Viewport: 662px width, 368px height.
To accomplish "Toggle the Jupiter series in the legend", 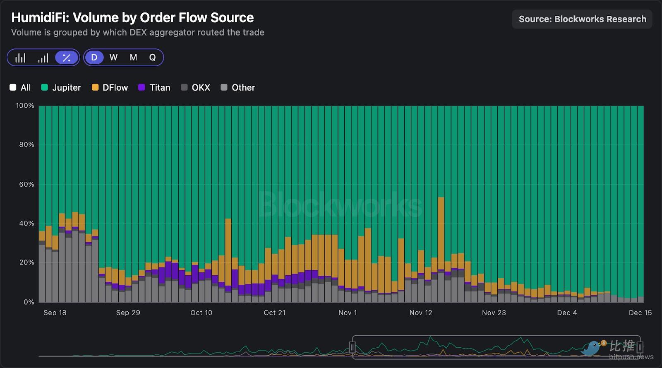I will pyautogui.click(x=45, y=87).
